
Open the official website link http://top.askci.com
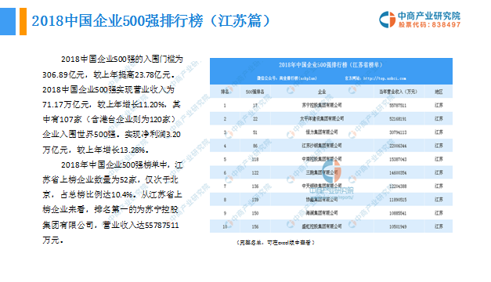click(x=384, y=78)
